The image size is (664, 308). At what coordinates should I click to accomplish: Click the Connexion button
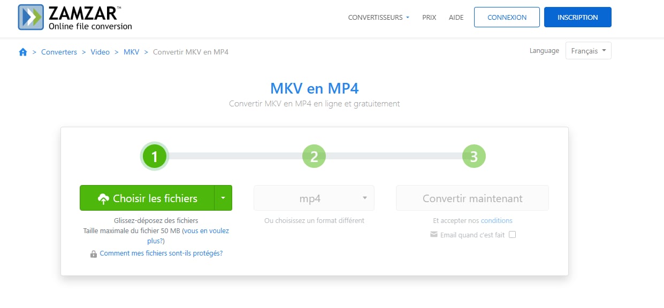click(x=507, y=17)
